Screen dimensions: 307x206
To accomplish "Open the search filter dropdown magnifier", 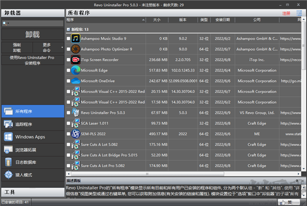I will coord(5,23).
